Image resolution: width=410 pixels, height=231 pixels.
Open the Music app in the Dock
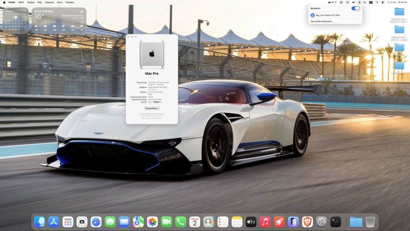[265, 222]
